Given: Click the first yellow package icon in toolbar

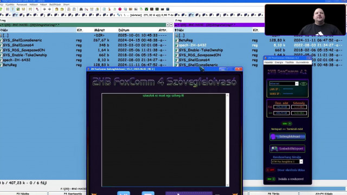Looking at the screenshot, I should pos(56,9).
